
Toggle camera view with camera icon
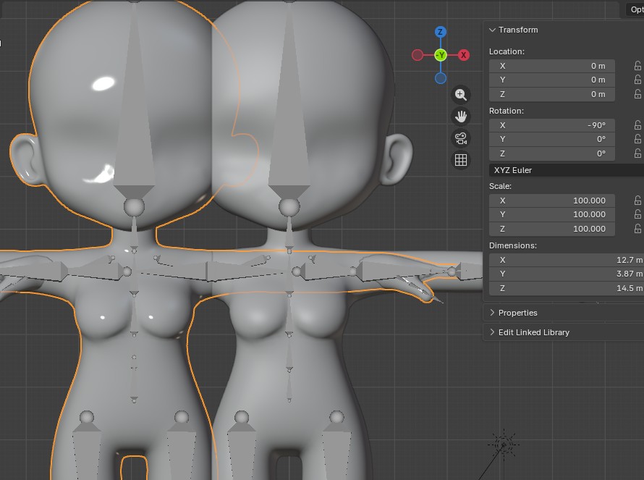pos(461,138)
